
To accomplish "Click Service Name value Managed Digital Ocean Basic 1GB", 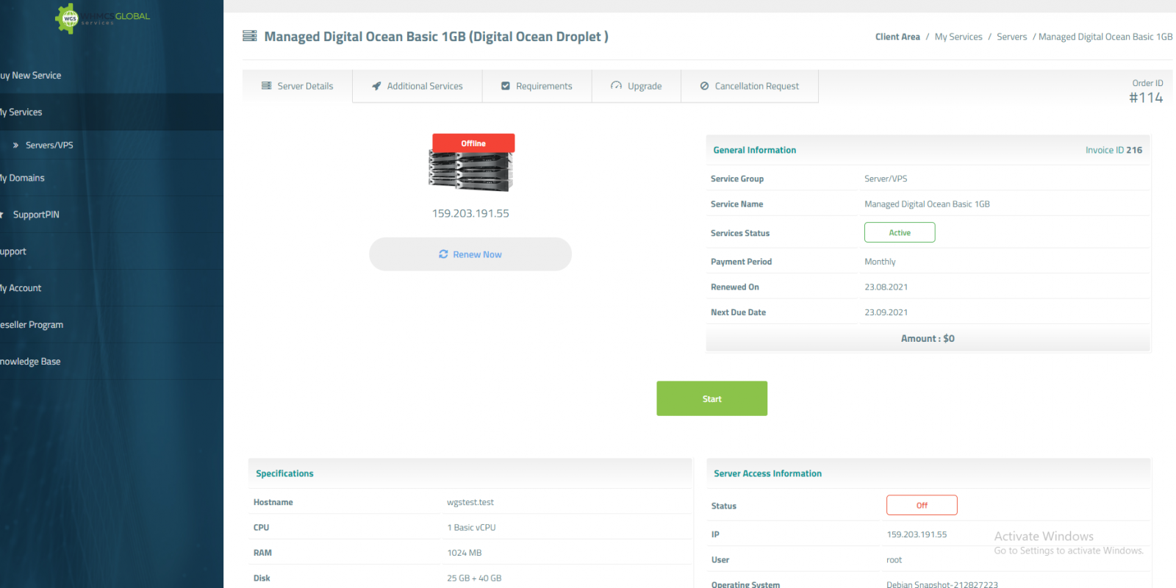I will pyautogui.click(x=927, y=204).
